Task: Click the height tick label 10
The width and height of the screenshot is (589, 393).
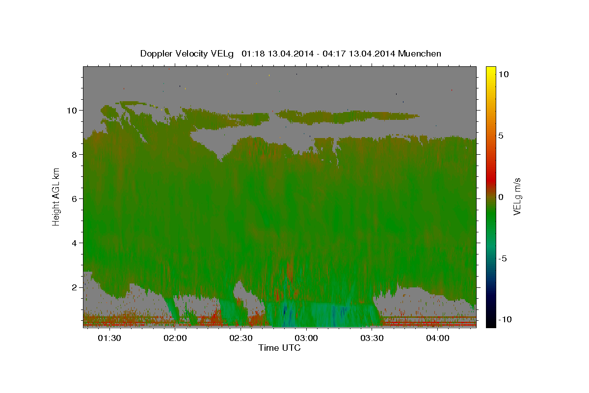Action: coord(72,110)
